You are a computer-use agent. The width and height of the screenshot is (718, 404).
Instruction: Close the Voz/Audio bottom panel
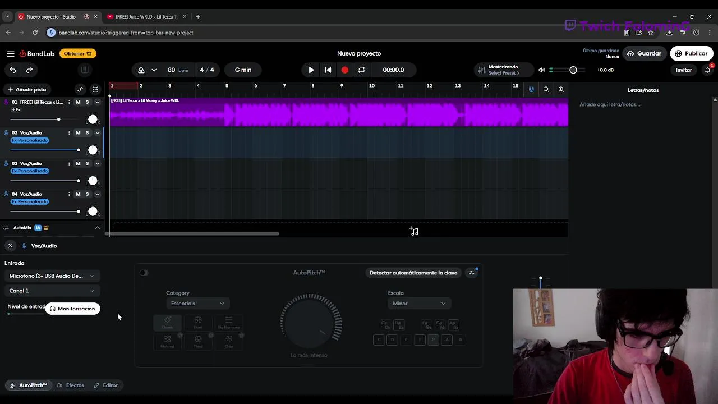[10, 246]
